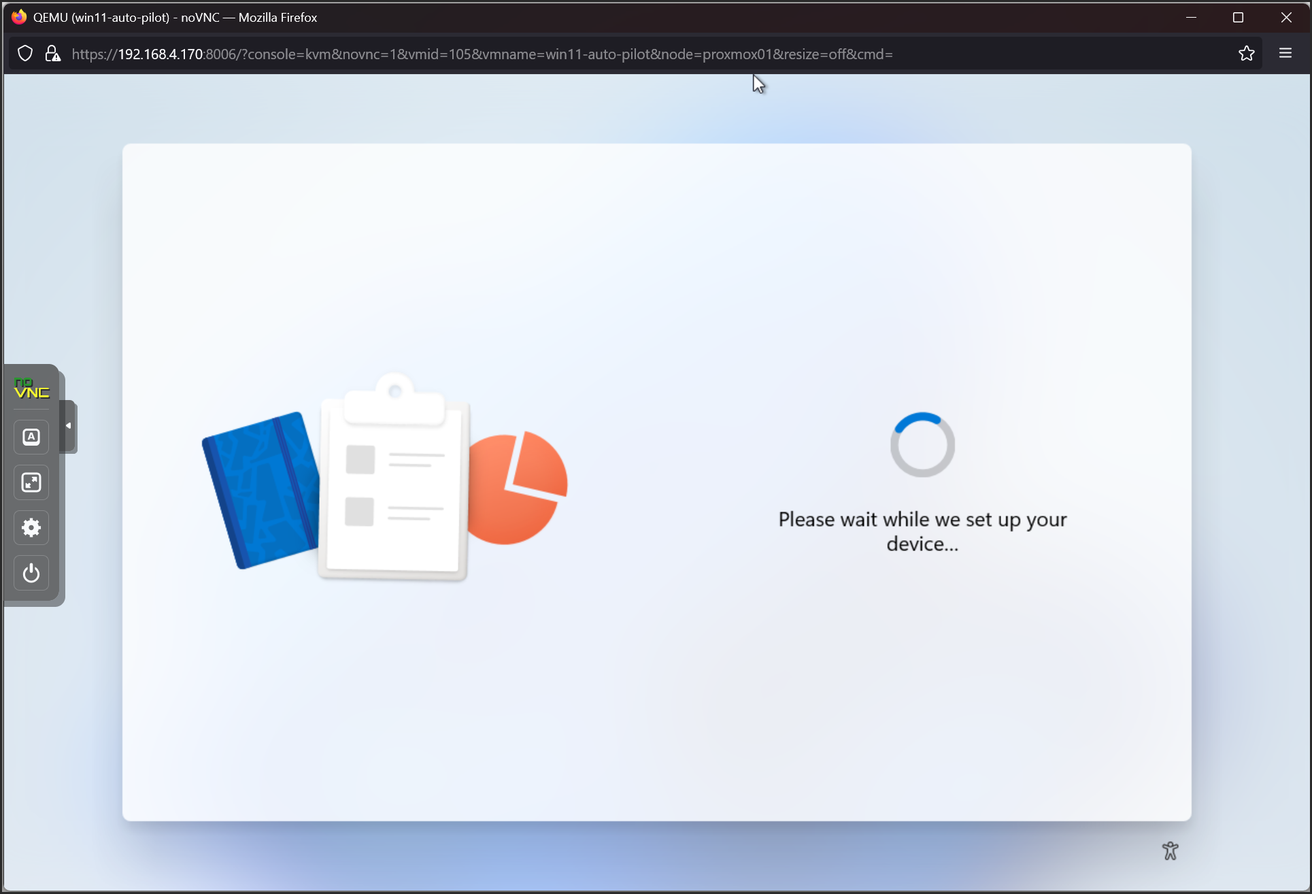Click the URL address bar
Viewport: 1312px width, 894px height.
coord(482,54)
